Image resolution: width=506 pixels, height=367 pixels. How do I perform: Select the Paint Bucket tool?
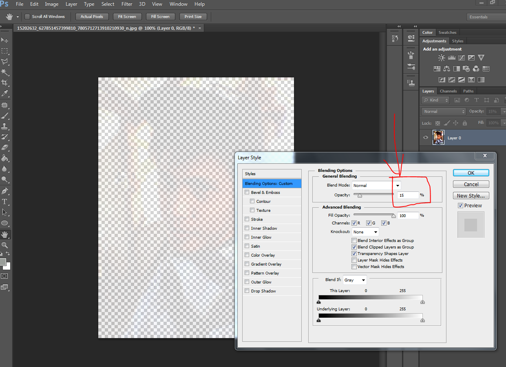pyautogui.click(x=5, y=158)
